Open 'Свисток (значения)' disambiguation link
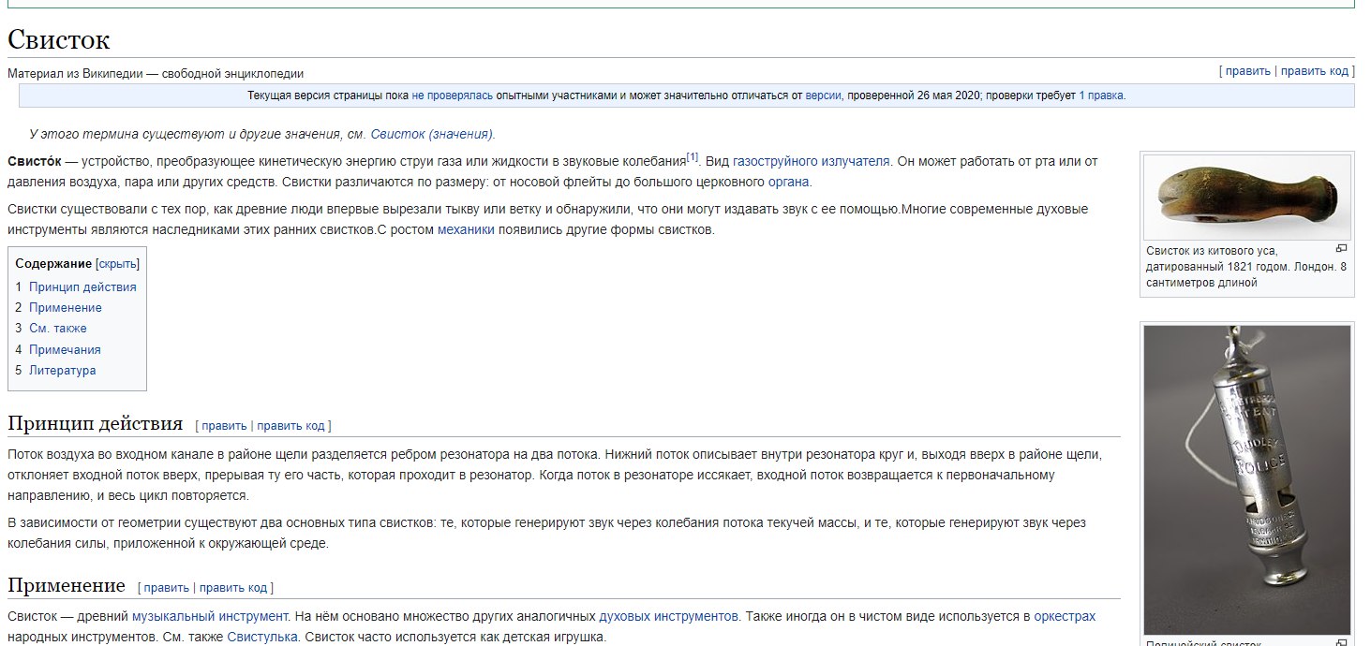1371x646 pixels. (431, 134)
